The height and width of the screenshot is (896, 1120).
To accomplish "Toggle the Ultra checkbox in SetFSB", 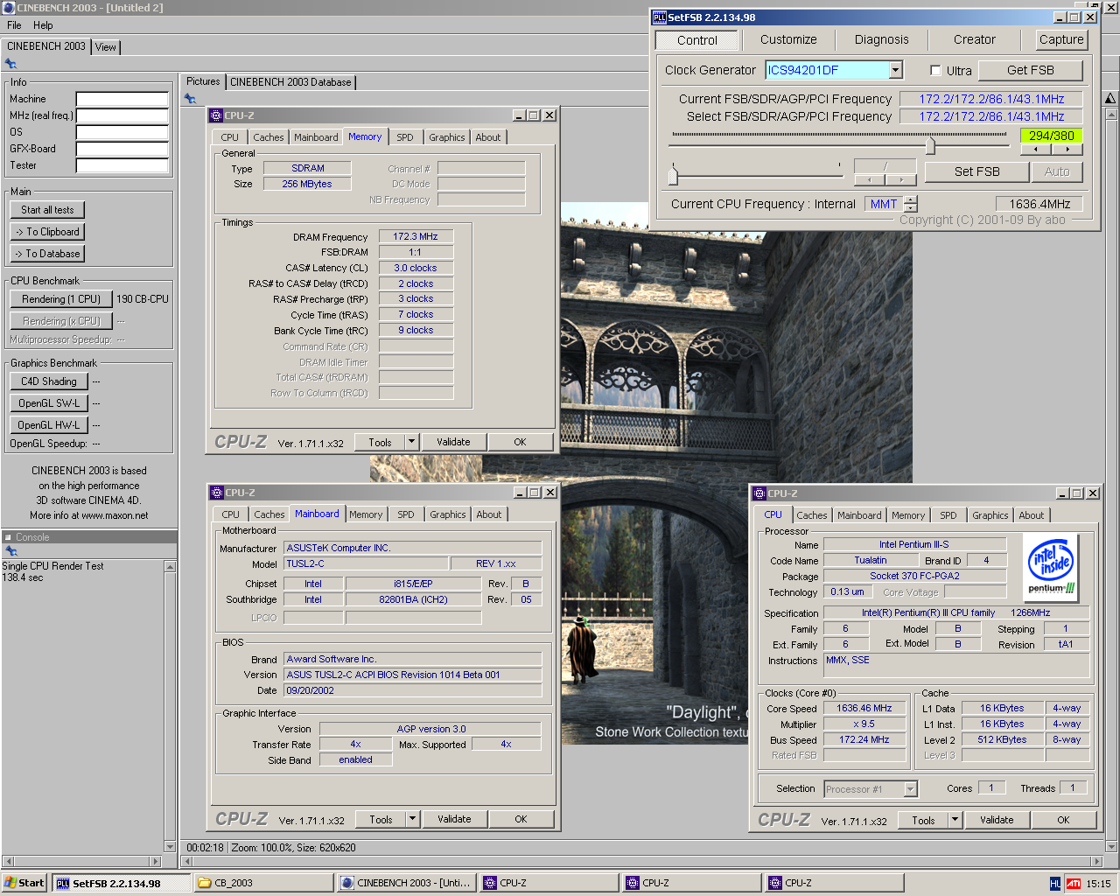I will 935,71.
